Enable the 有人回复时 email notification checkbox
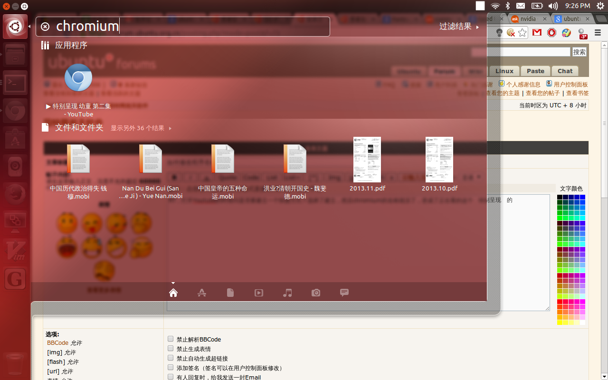Screen dimensions: 608x380 pos(171,377)
